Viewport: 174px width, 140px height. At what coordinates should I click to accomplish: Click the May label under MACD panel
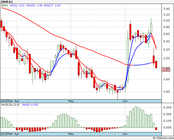click(x=71, y=134)
